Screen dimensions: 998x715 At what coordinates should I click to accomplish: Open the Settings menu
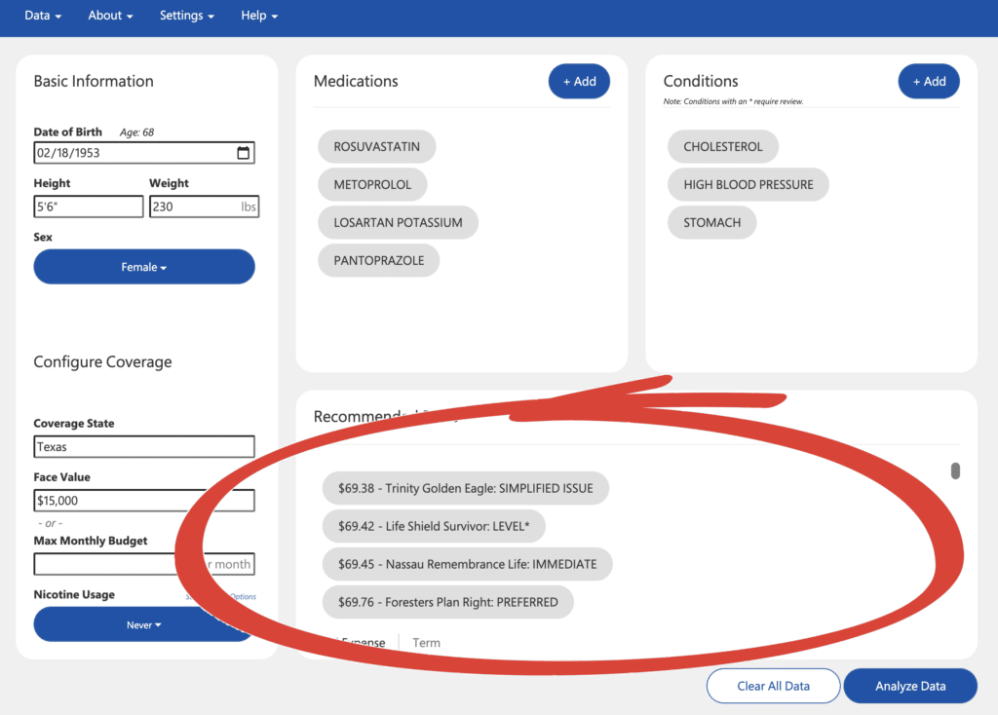[x=186, y=16]
